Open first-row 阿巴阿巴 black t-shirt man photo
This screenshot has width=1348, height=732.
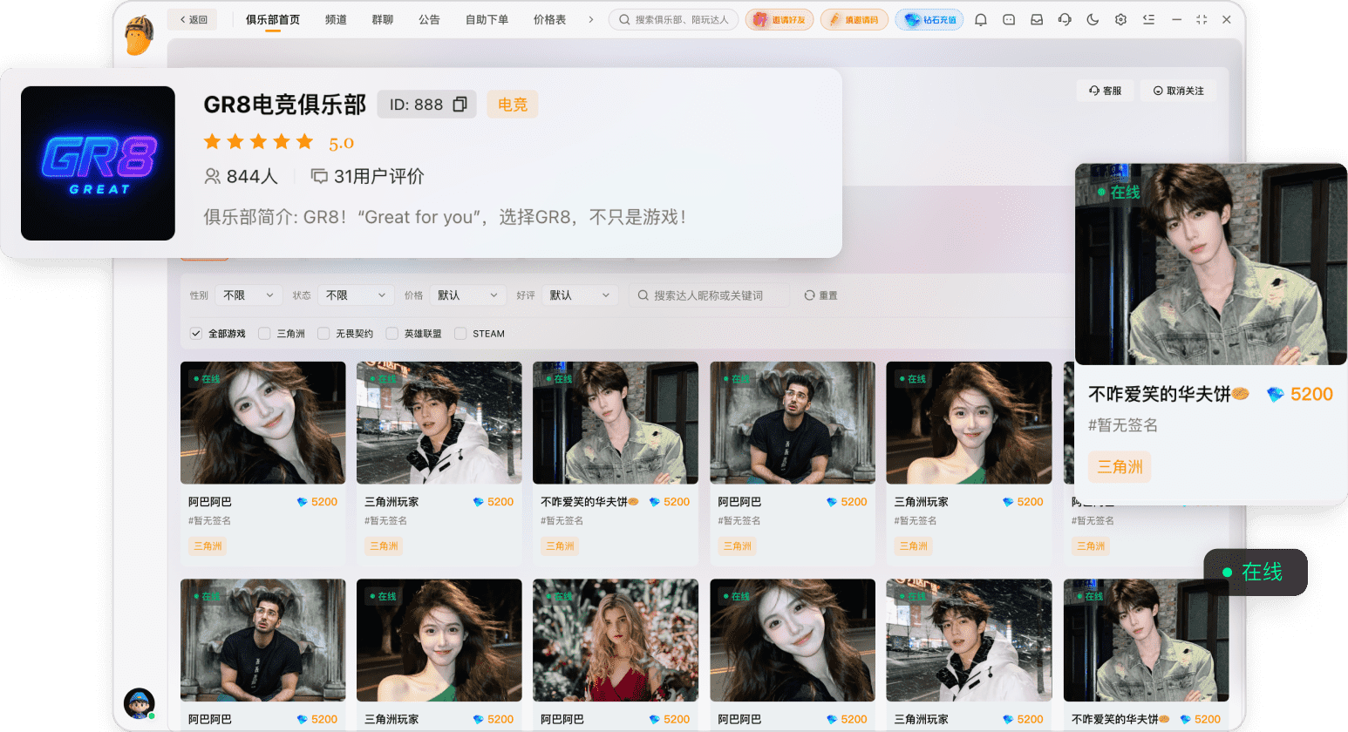tap(793, 423)
